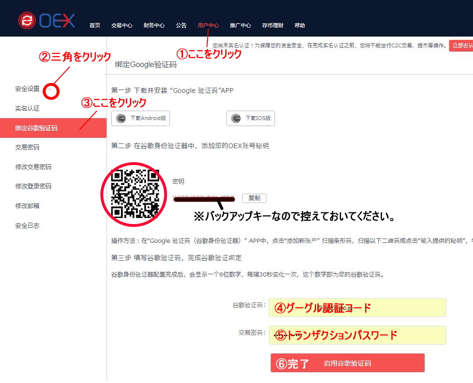Open the 交易中心 menu
The height and width of the screenshot is (383, 473).
click(x=122, y=26)
